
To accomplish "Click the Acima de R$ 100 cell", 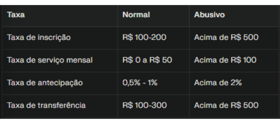I will click(225, 60).
